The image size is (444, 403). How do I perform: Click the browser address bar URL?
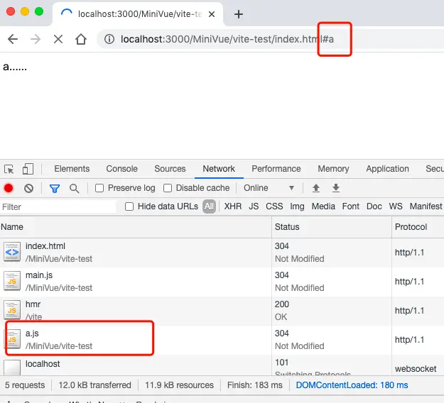pos(227,39)
